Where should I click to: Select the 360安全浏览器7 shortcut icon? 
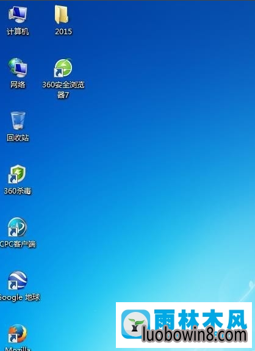(63, 68)
